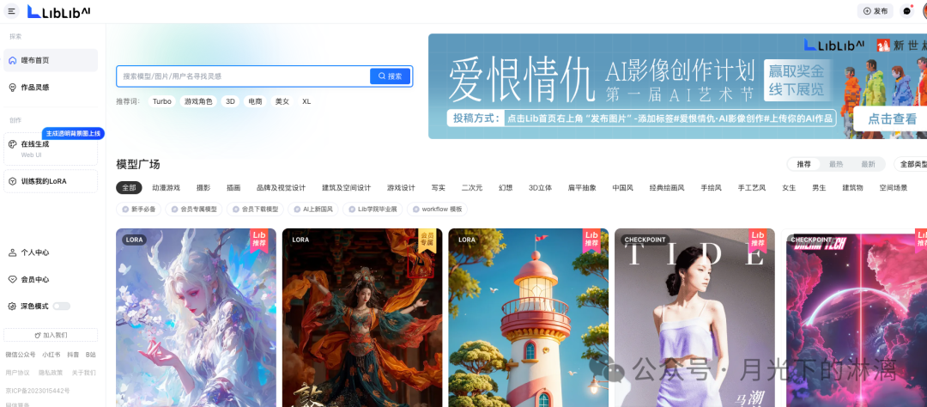This screenshot has height=407, width=927.
Task: Open the lighthouse LORA model thumbnail
Action: point(528,318)
